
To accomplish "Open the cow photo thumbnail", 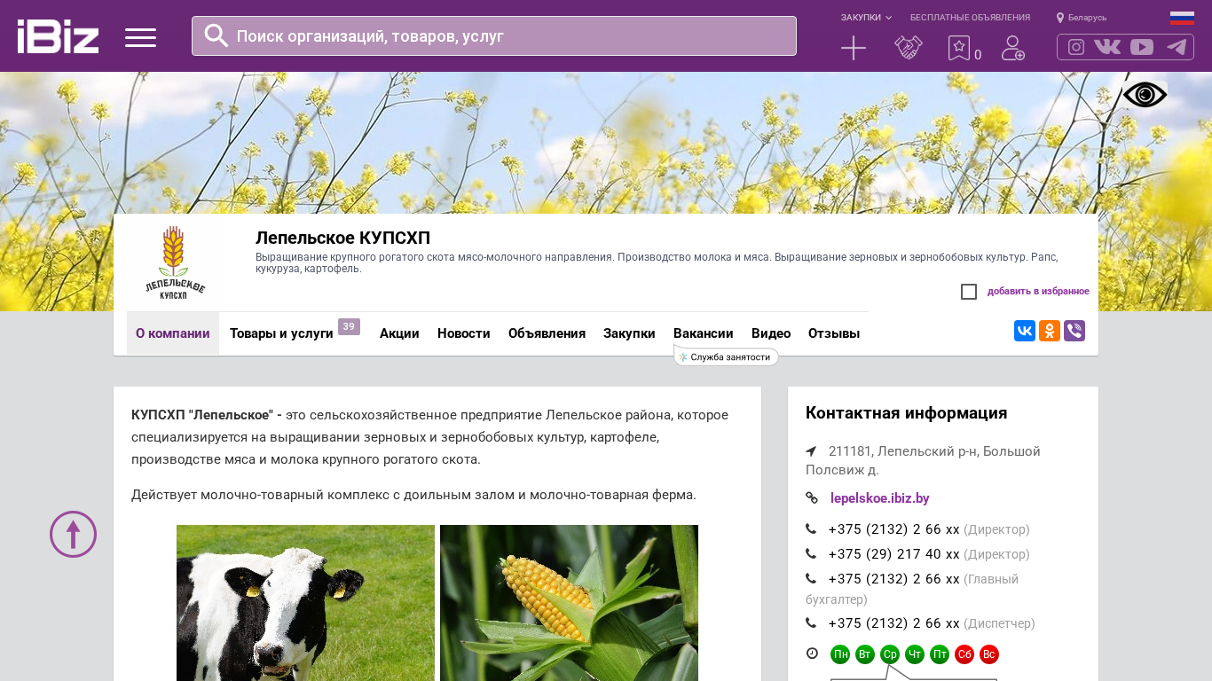I will click(305, 603).
